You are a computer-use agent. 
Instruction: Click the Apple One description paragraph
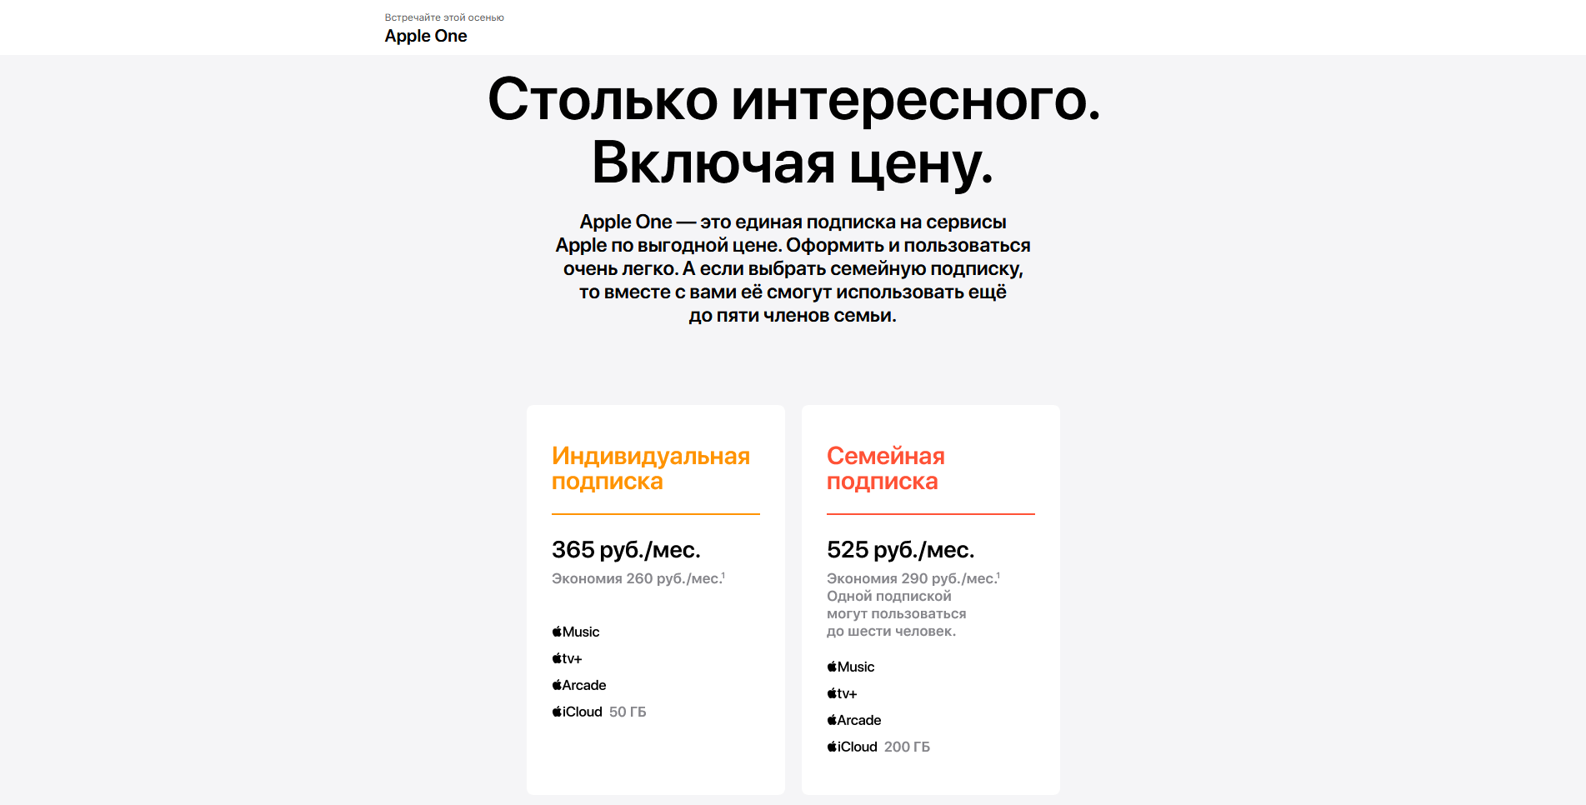(x=793, y=268)
